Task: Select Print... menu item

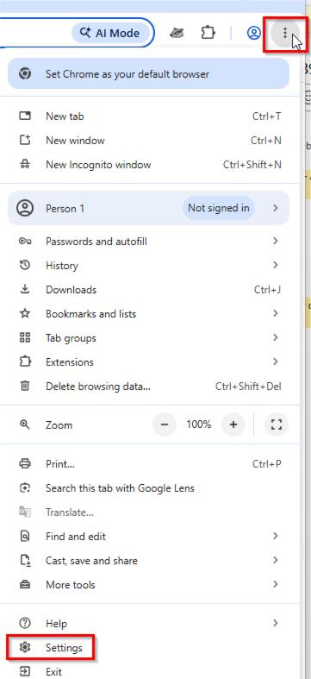Action: [x=150, y=464]
